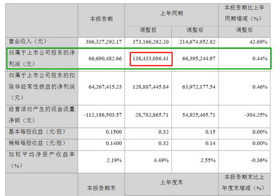Select value 306,327,292.17
This screenshot has height=196, width=280.
pos(104,42)
